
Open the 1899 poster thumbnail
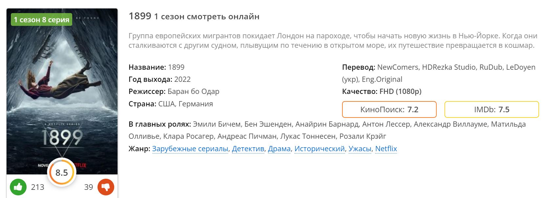pyautogui.click(x=62, y=92)
